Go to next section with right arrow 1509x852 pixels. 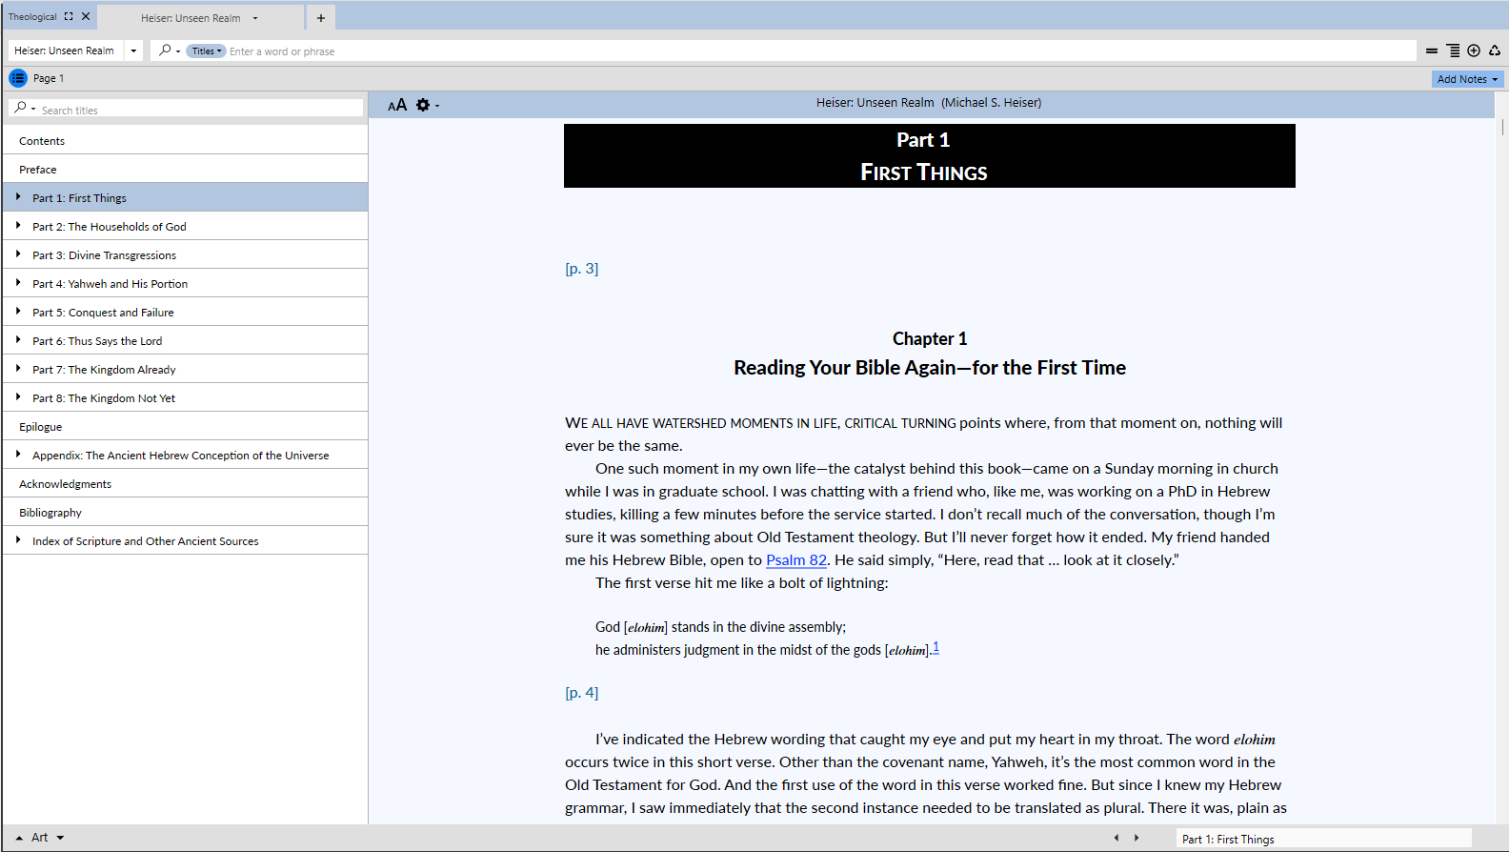pyautogui.click(x=1137, y=838)
